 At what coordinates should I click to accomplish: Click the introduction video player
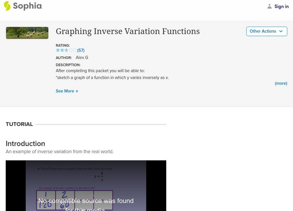[x=86, y=186]
